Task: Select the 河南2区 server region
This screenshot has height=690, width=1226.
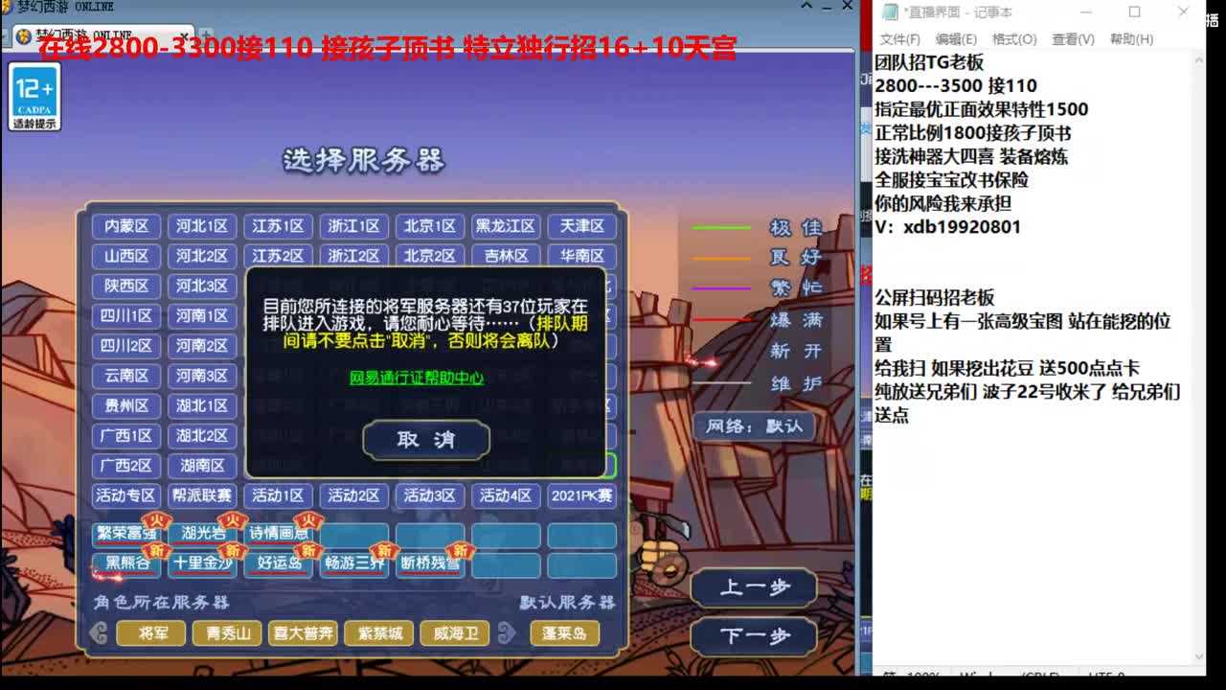Action: [x=202, y=345]
